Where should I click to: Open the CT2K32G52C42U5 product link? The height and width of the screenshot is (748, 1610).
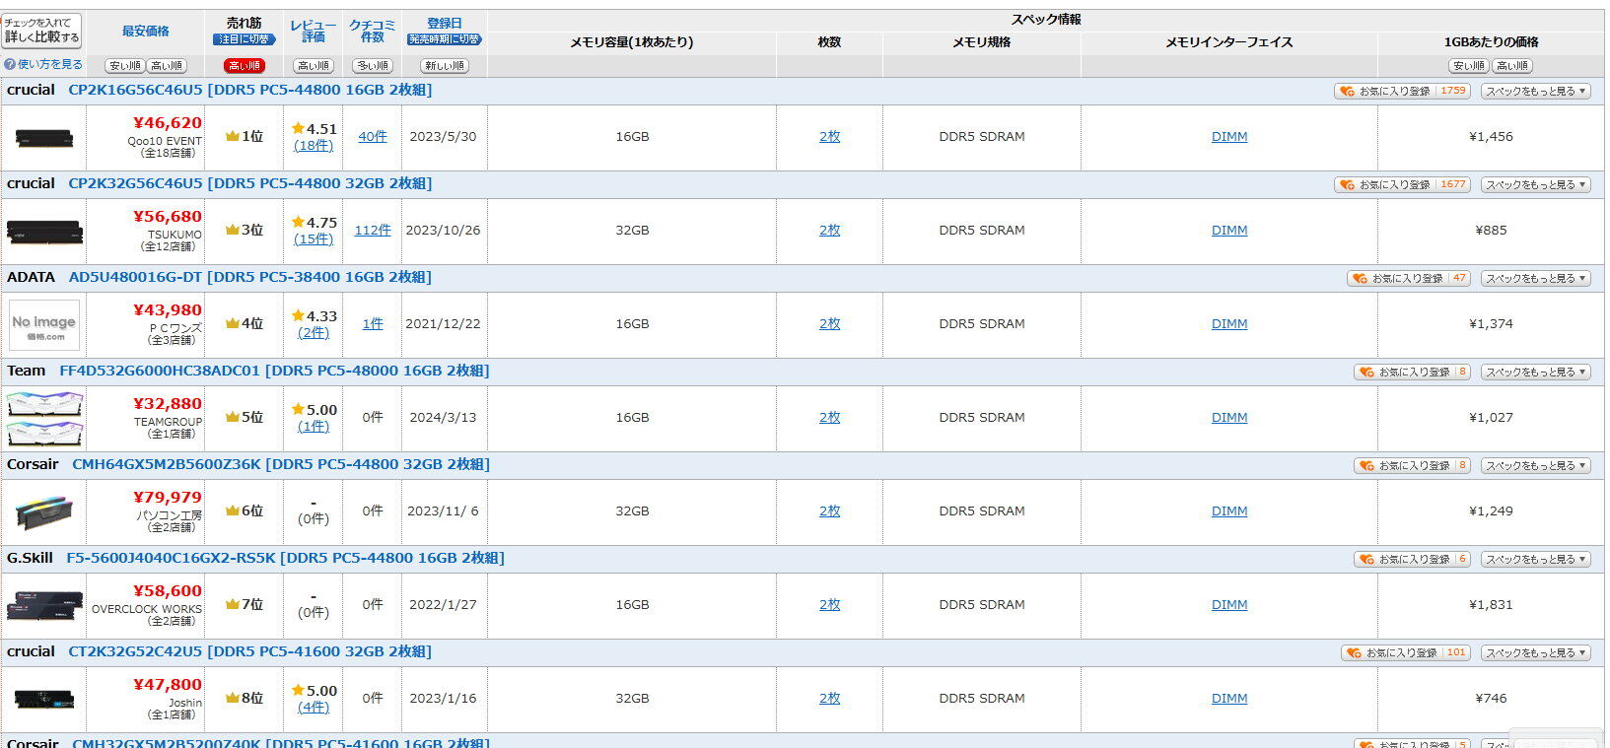pos(250,651)
